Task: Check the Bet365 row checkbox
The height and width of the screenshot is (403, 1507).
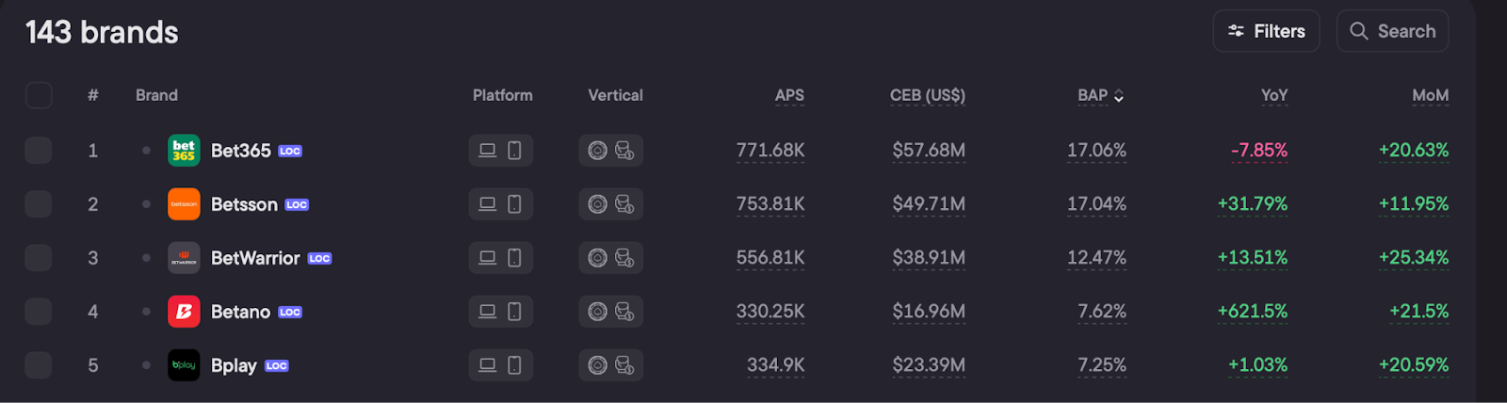Action: click(x=39, y=151)
